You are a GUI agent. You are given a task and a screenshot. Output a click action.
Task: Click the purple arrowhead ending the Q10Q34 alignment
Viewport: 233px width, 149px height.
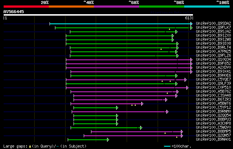pyautogui.click(x=191, y=60)
